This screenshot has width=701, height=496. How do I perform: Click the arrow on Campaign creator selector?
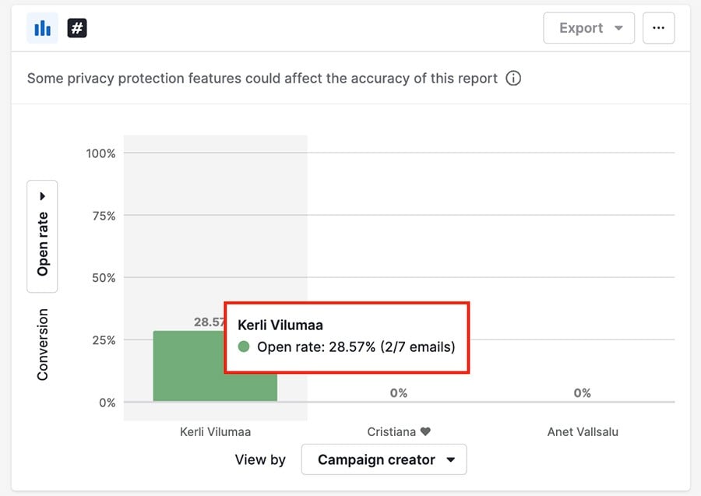451,459
